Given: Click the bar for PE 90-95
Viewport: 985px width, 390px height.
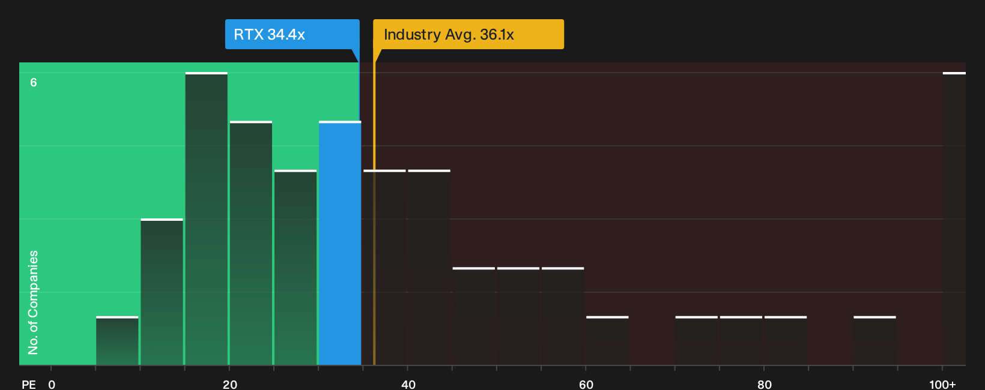Looking at the screenshot, I should click(874, 341).
